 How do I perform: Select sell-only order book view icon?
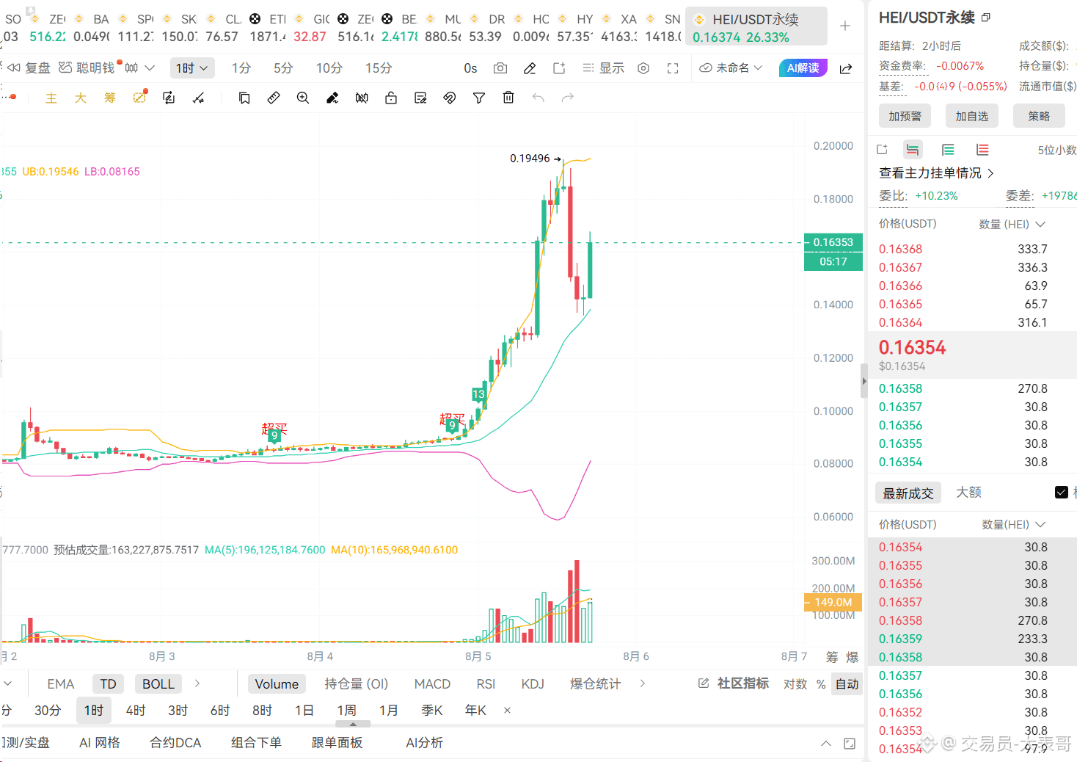tap(982, 150)
